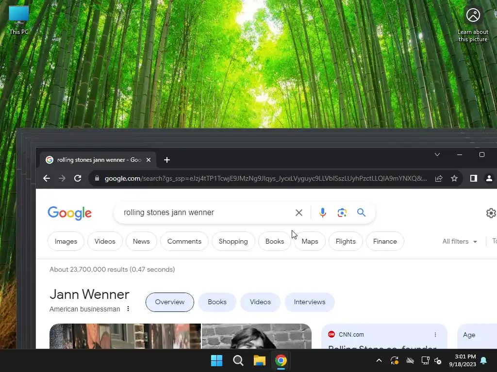Close the rolling stones jann wenner tab

149,160
